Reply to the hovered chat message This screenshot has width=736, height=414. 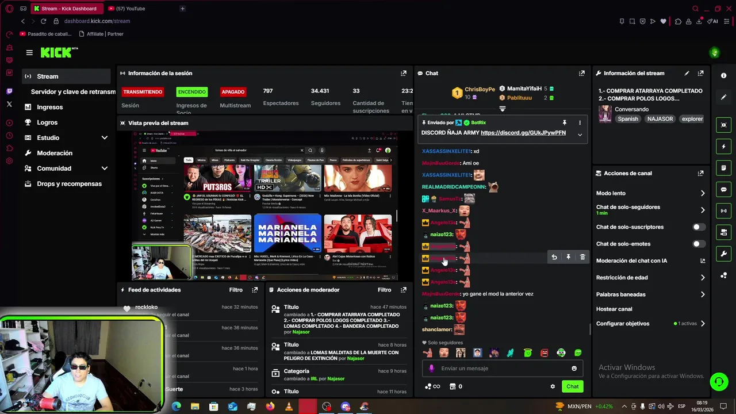(x=554, y=257)
